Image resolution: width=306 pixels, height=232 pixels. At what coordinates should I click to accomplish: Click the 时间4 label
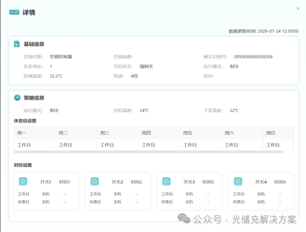pyautogui.click(x=280, y=182)
